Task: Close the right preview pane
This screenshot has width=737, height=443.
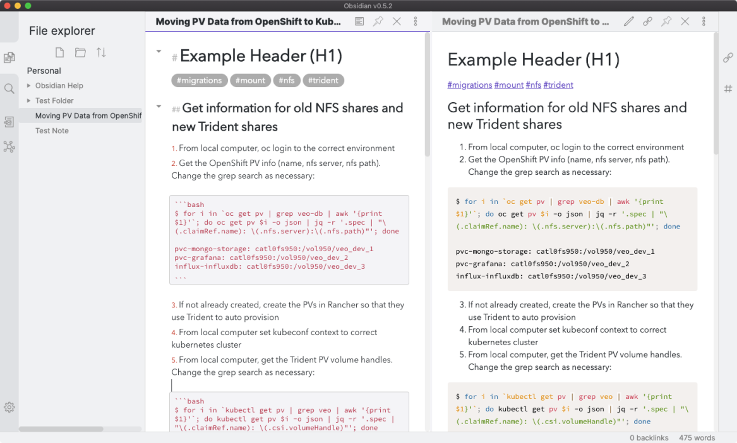Action: (x=685, y=21)
